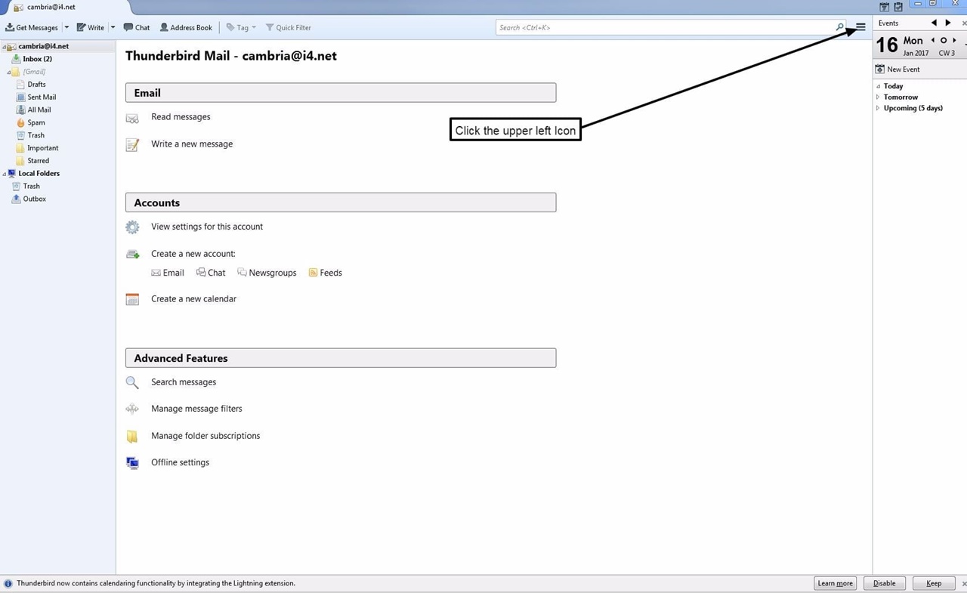
Task: Open Chat from the toolbar
Action: pos(137,27)
